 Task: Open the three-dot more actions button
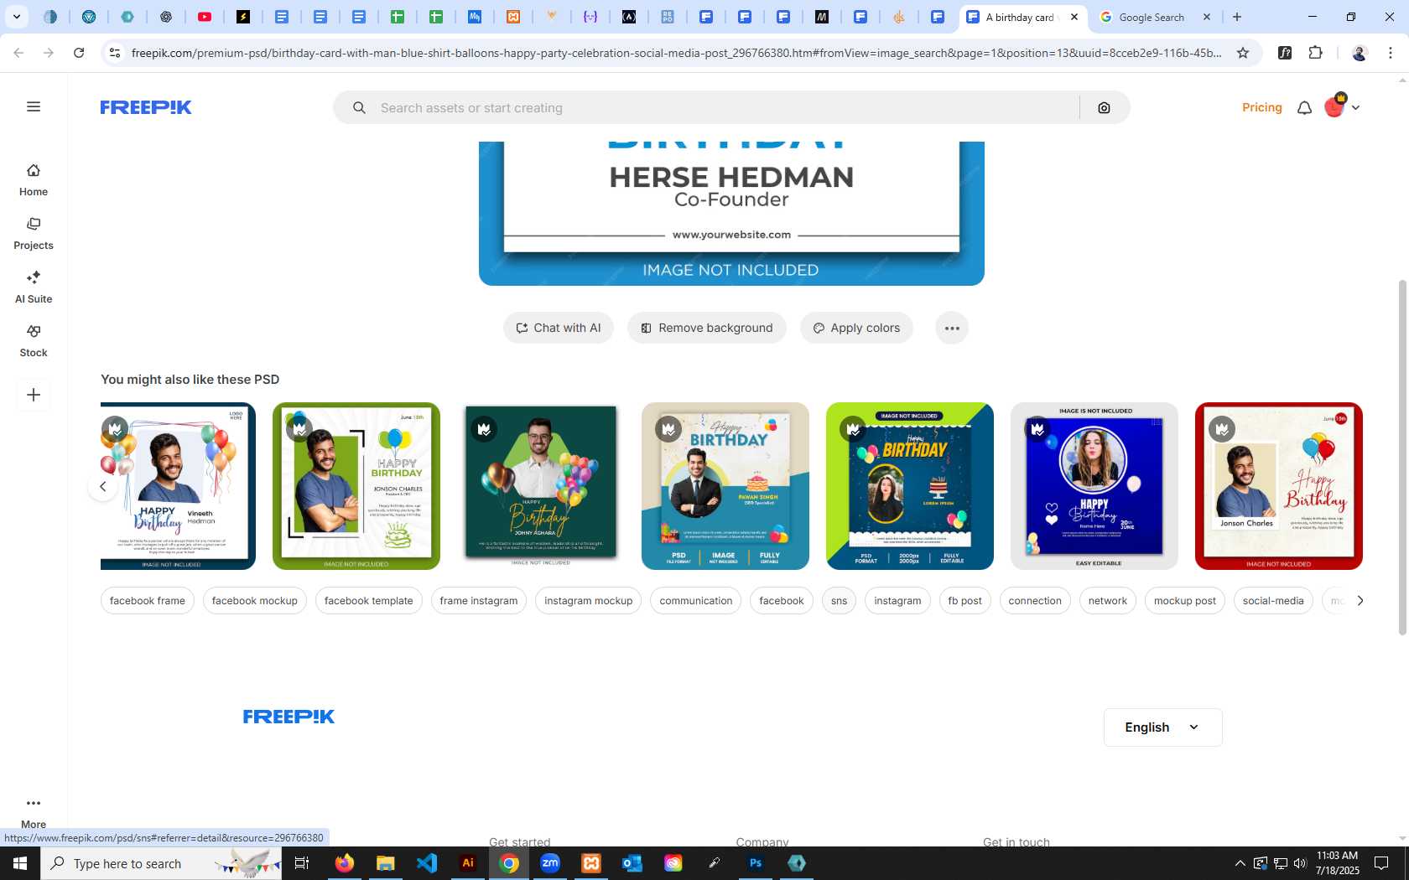point(952,328)
